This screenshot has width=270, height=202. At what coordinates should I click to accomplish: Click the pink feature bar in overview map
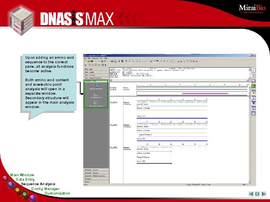point(205,94)
